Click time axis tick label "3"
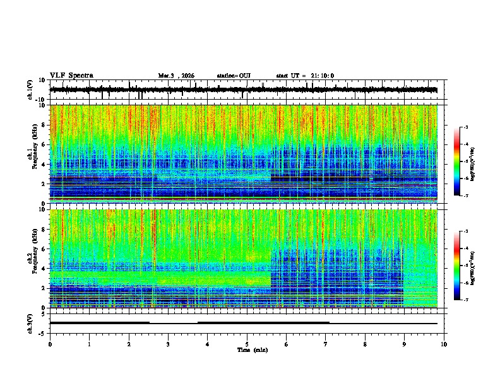The image size is (500, 386). 169,344
